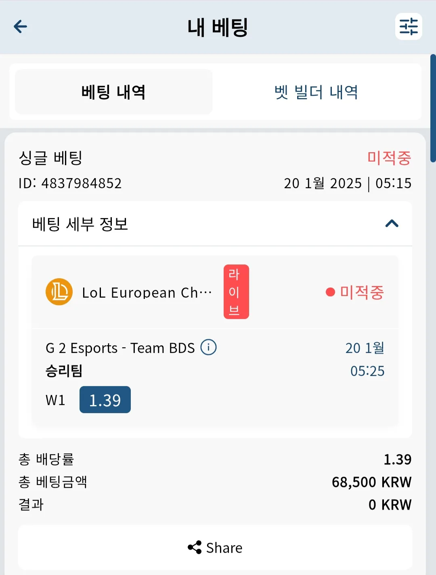Tap the 68,500 KRW total stake amount

371,482
